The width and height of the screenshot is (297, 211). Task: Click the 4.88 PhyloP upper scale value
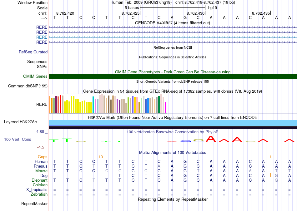(x=40, y=132)
